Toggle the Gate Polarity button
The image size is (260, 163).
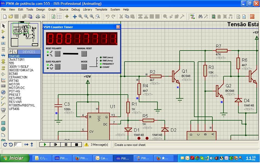pos(58,67)
